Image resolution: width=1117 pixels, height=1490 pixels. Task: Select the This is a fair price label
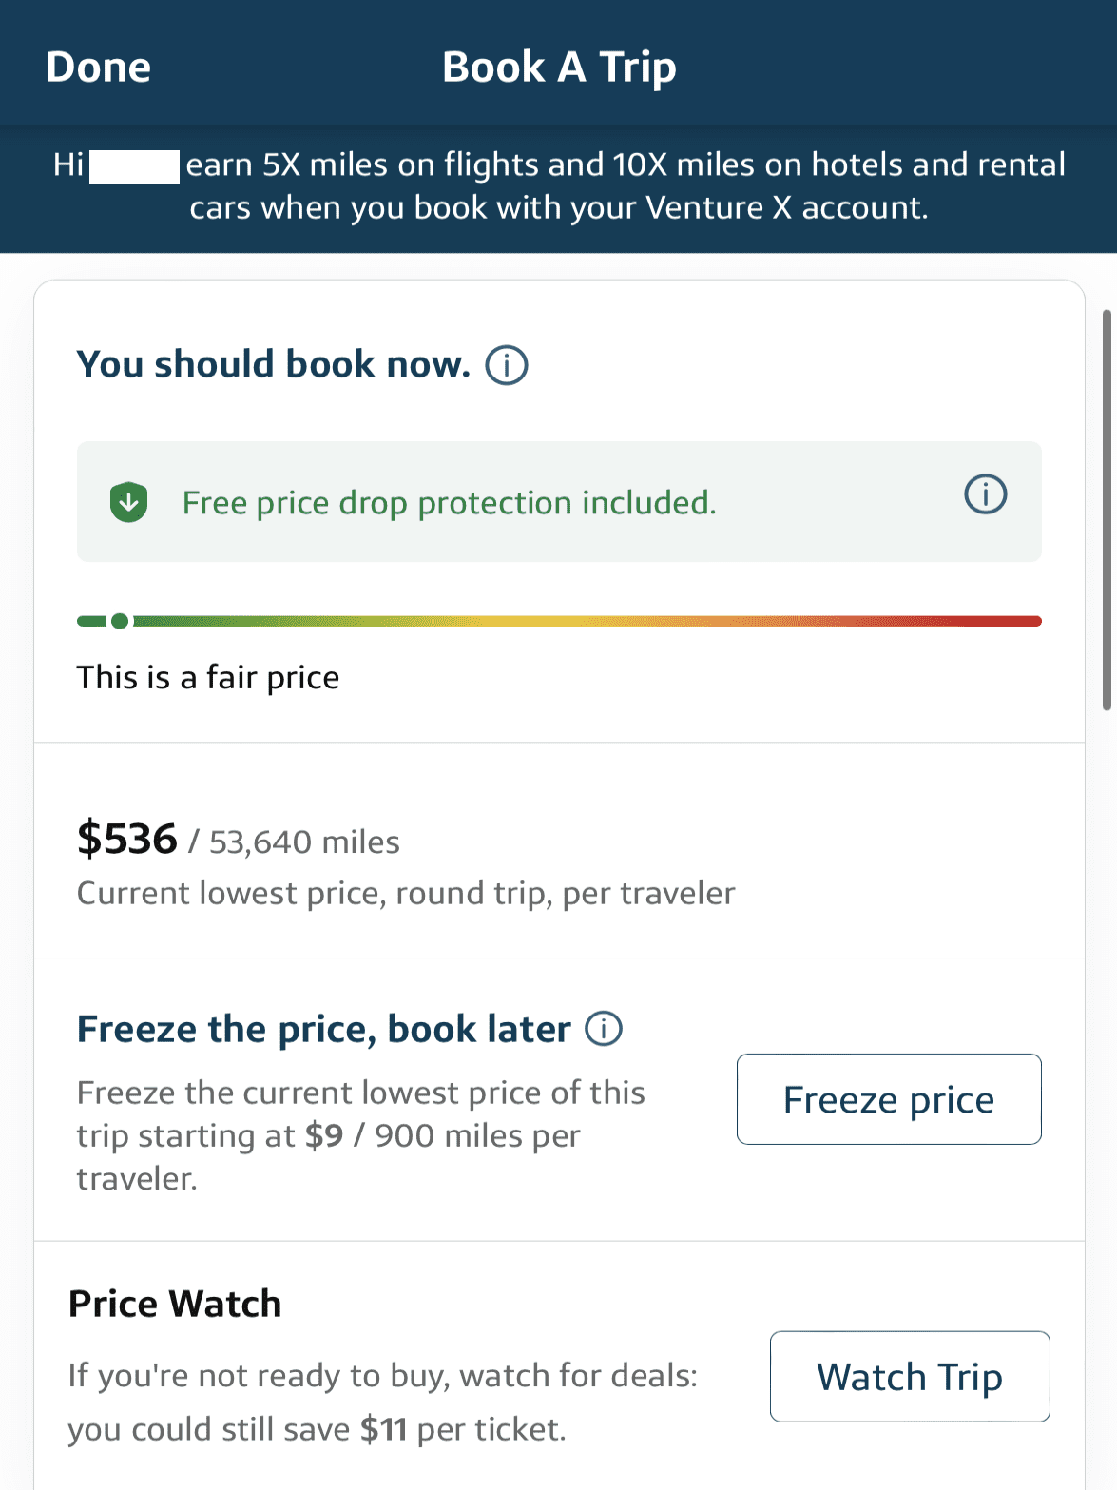click(208, 677)
